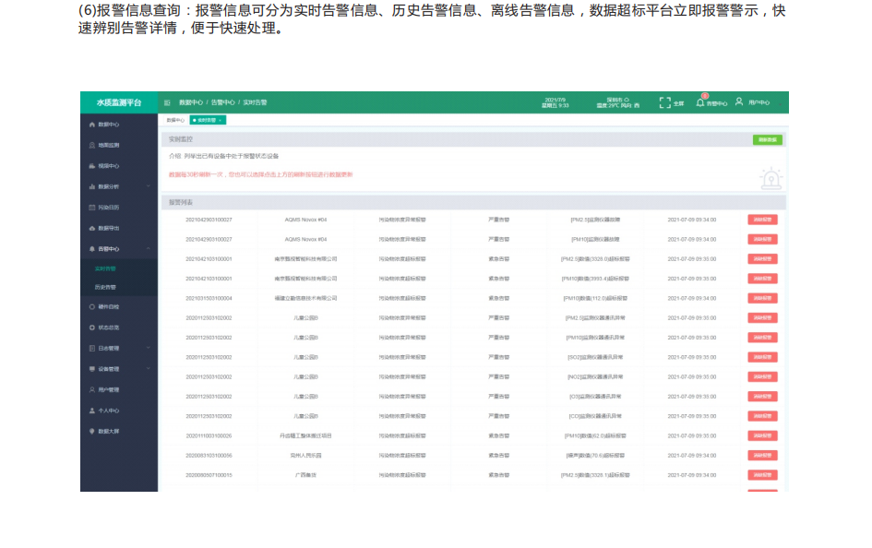Click device ID 2020083103100056
This screenshot has width=872, height=548.
pos(209,456)
